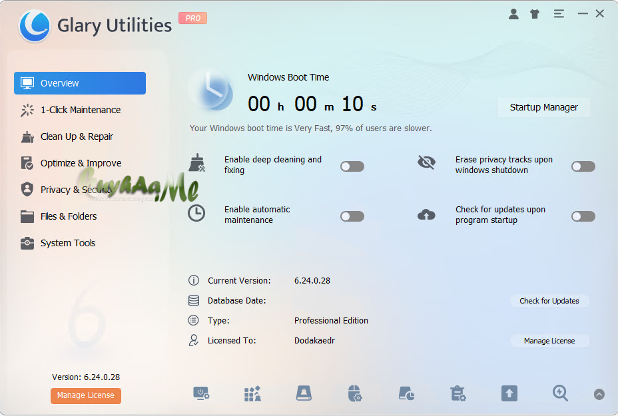Open the Startup Manager monitor-gear icon in bottom toolbar
Viewport: 618px width, 416px height.
201,393
